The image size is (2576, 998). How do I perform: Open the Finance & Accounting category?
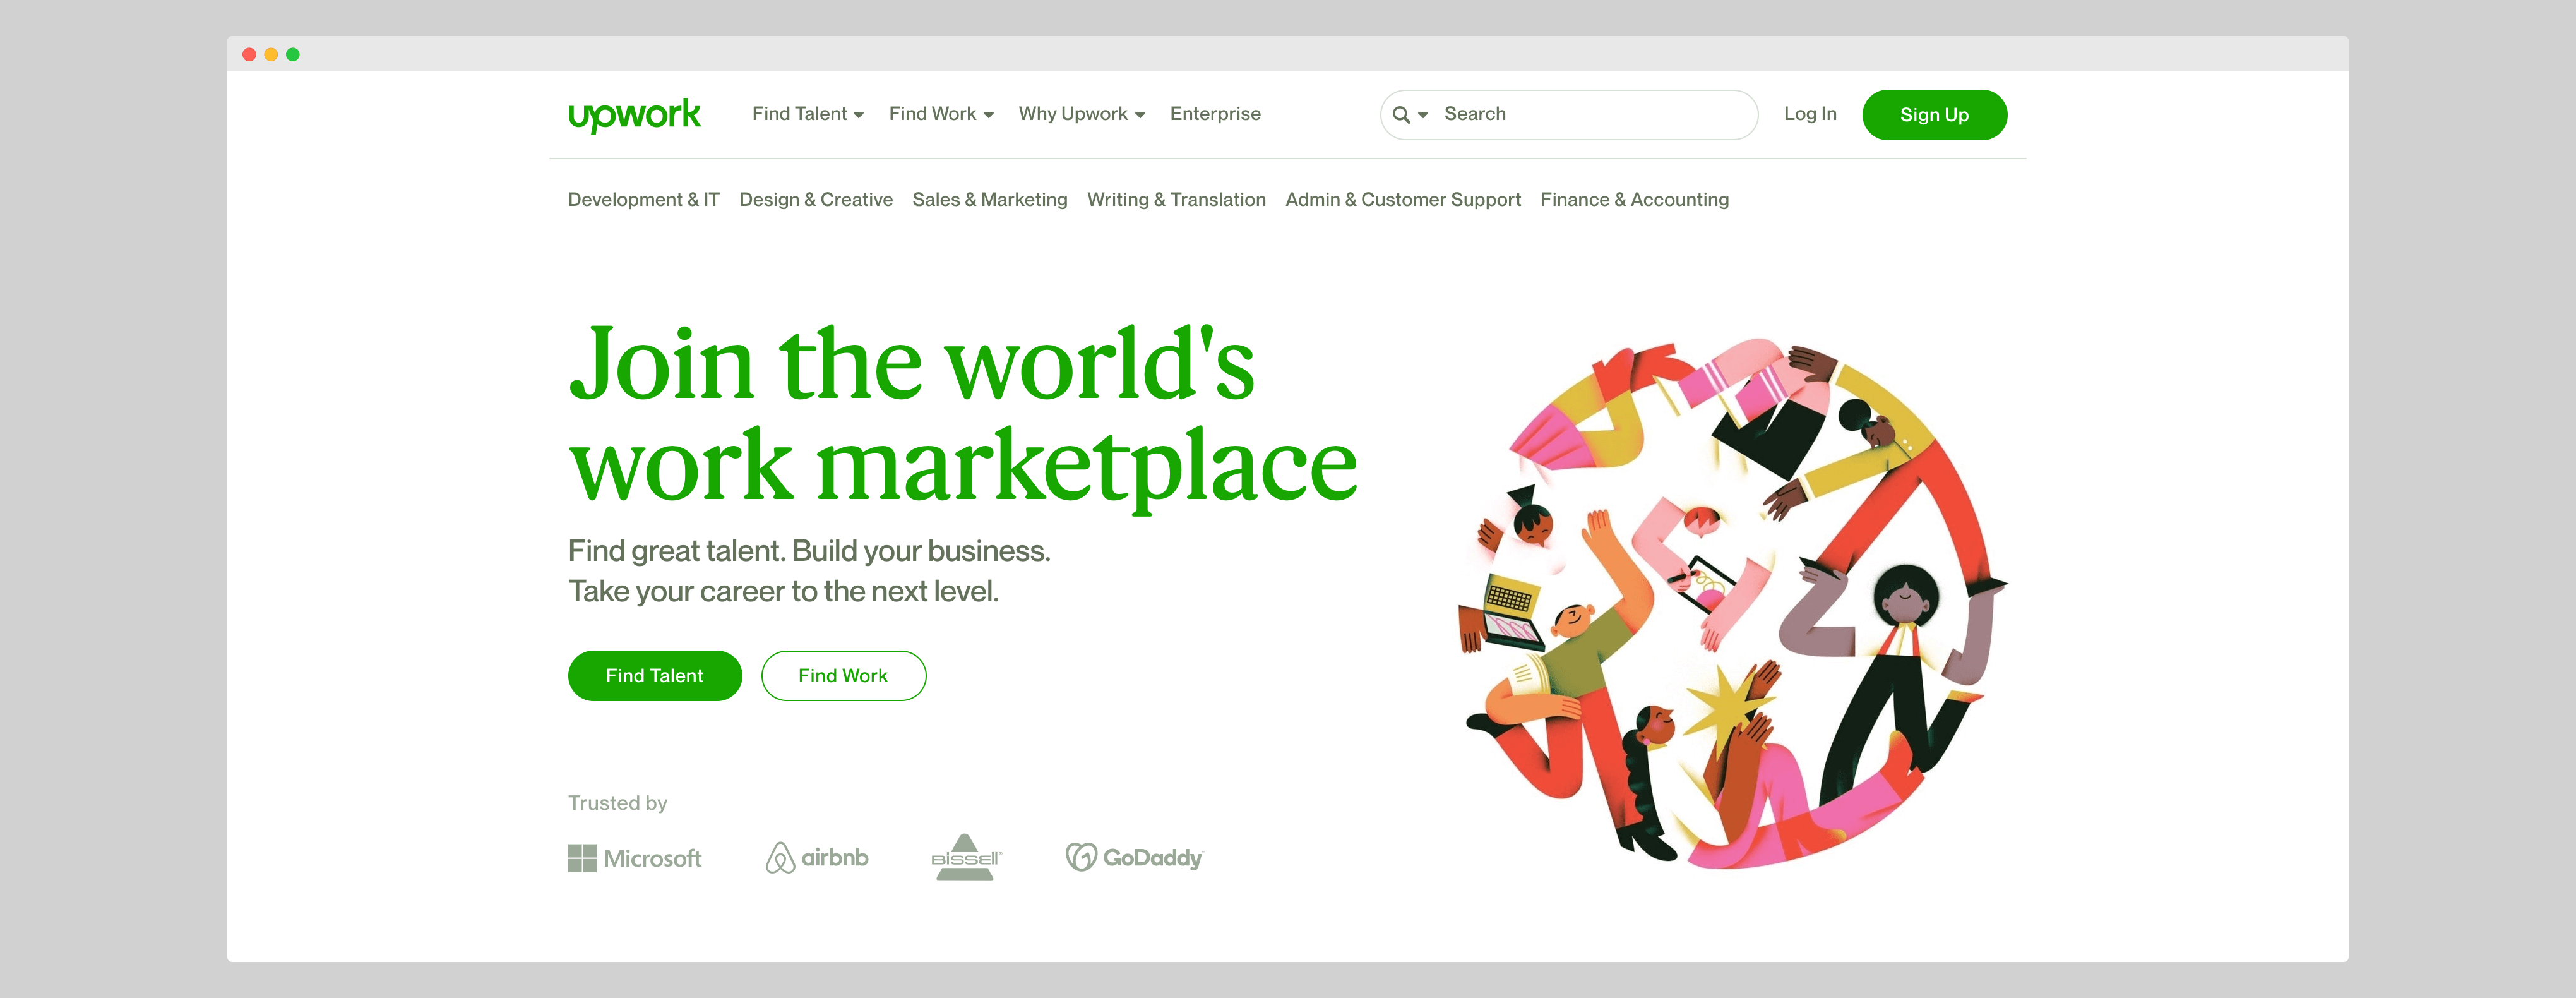click(1635, 199)
